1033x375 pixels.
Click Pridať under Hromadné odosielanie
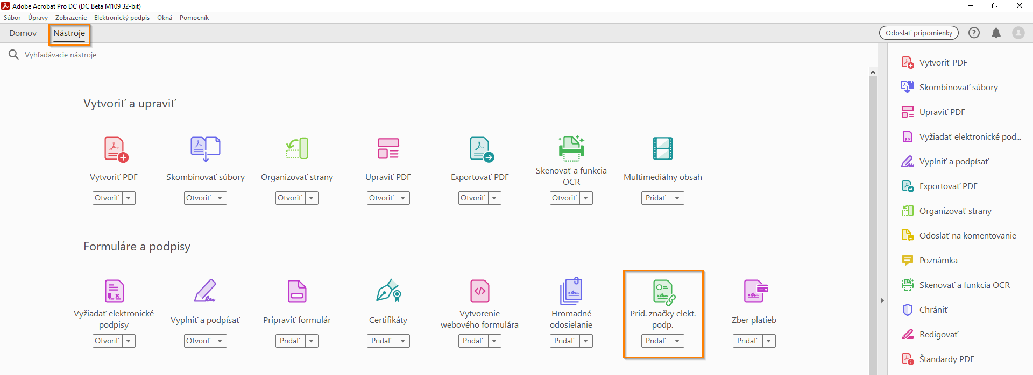(565, 341)
